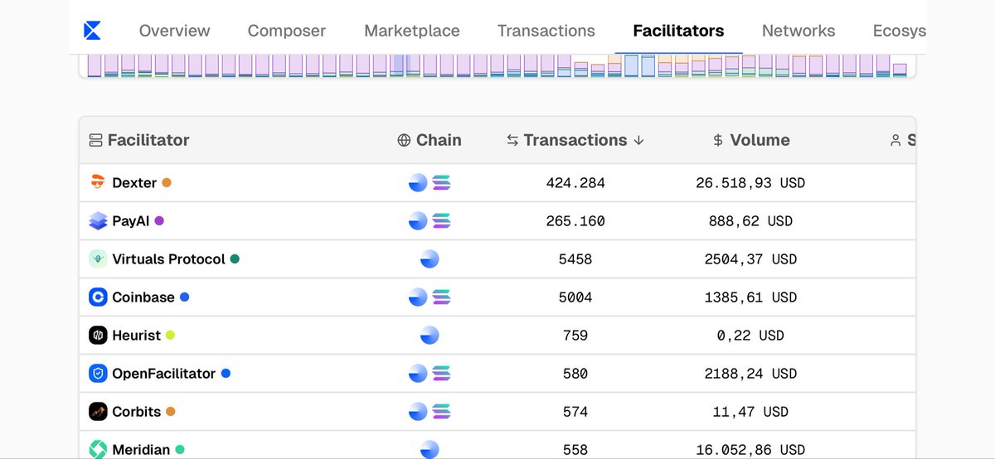The image size is (995, 459).
Task: Open the Heurist facilitator logo
Action: 98,336
